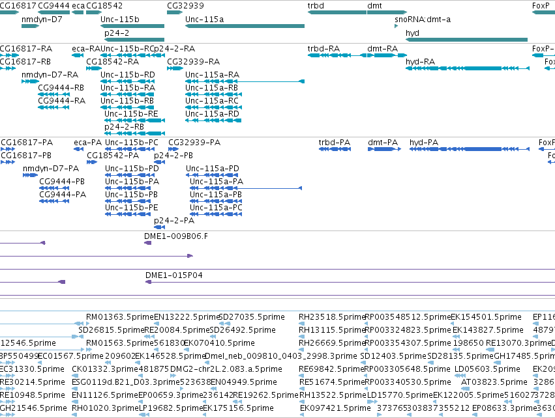
Task: Click the hyd-RA transcript glyph
Action: (x=468, y=68)
